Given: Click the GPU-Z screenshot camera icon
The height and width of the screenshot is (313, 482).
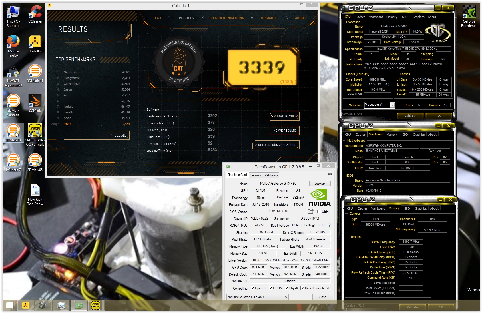Looking at the screenshot, I should coord(330,174).
